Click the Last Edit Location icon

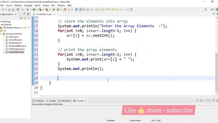pos(109,10)
